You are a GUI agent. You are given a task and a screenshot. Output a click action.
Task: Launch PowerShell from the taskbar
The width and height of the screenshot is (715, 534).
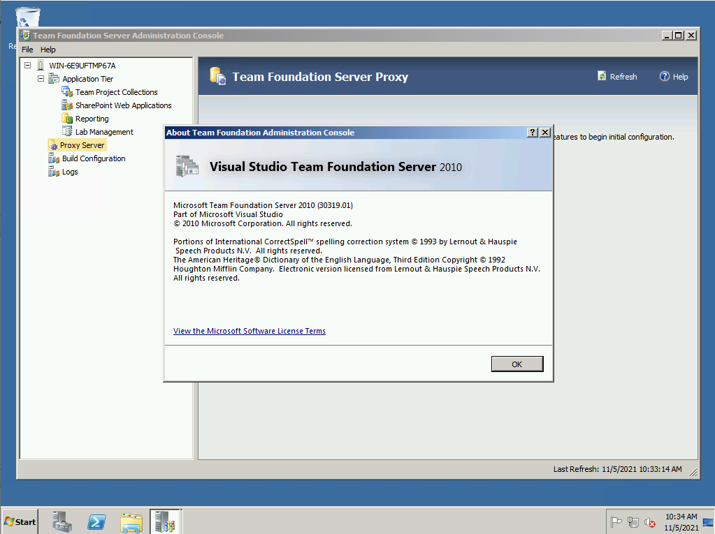(x=96, y=521)
